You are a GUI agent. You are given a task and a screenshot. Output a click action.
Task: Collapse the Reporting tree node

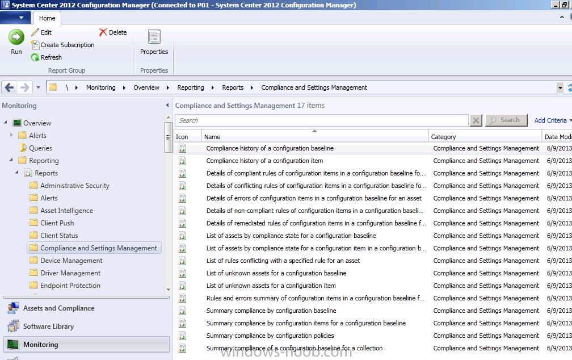11,160
